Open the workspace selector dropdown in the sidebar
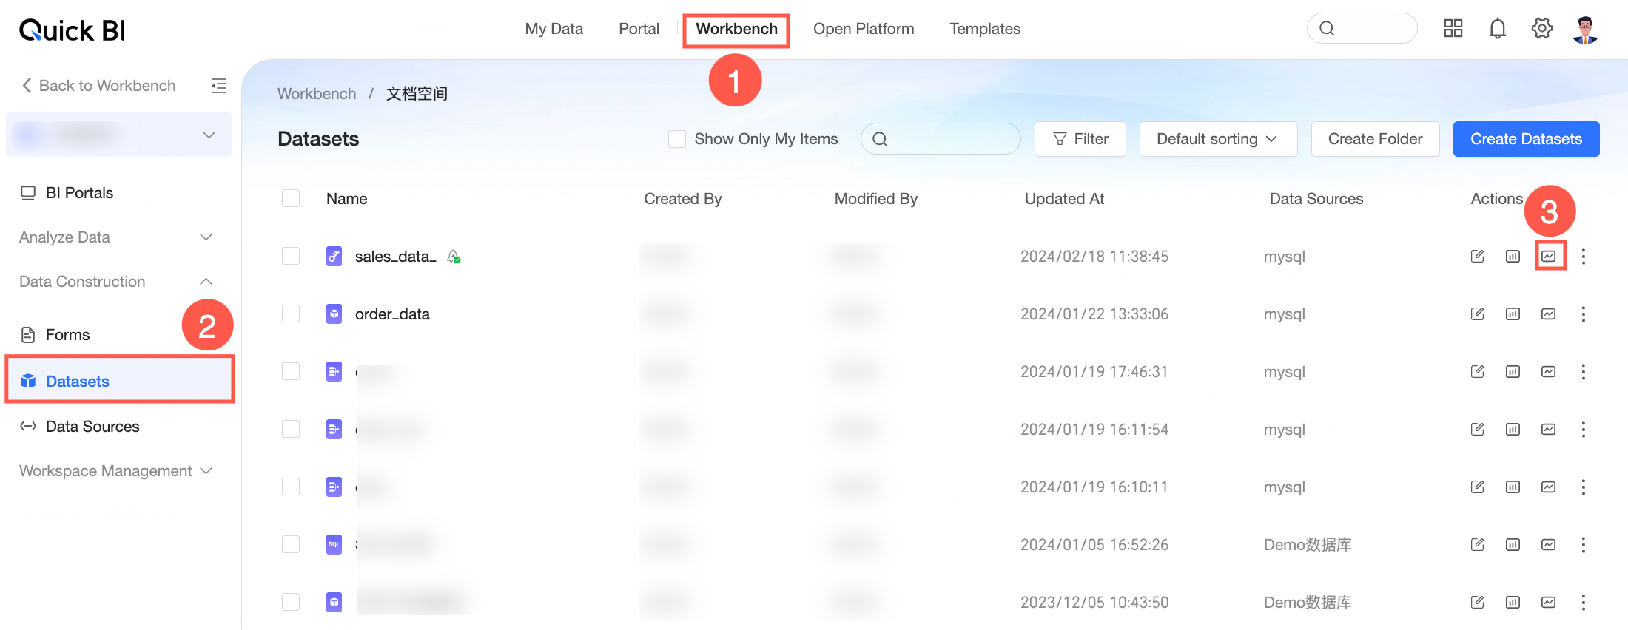Image resolution: width=1628 pixels, height=630 pixels. [119, 135]
